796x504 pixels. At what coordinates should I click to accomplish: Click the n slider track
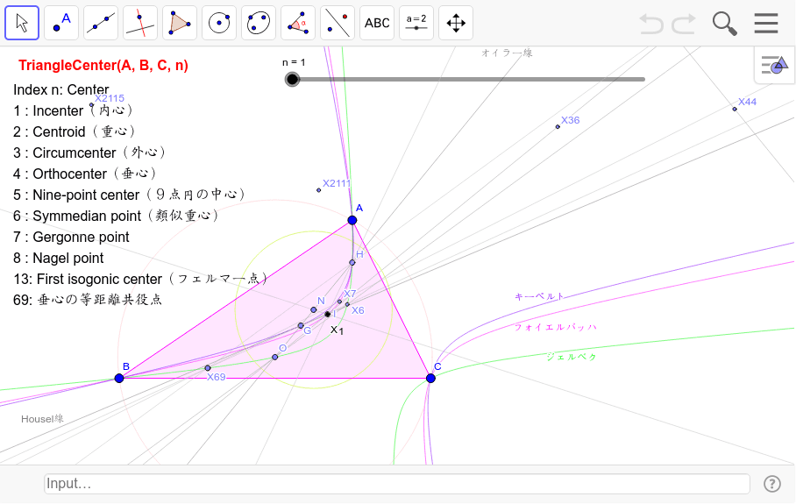(468, 79)
